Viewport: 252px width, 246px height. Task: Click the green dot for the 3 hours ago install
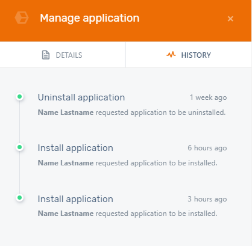click(x=20, y=198)
